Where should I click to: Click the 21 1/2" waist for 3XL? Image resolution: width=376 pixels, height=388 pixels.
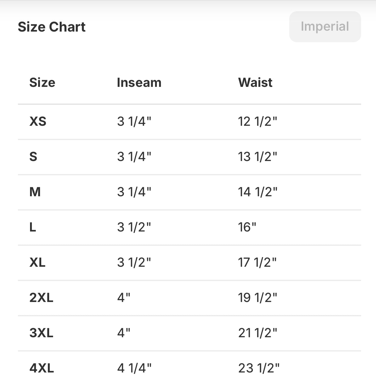[257, 333]
